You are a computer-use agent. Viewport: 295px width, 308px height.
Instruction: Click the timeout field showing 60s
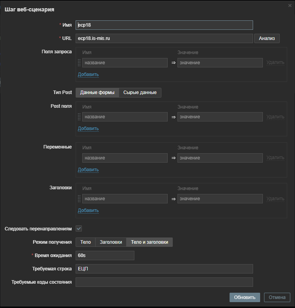(105, 255)
